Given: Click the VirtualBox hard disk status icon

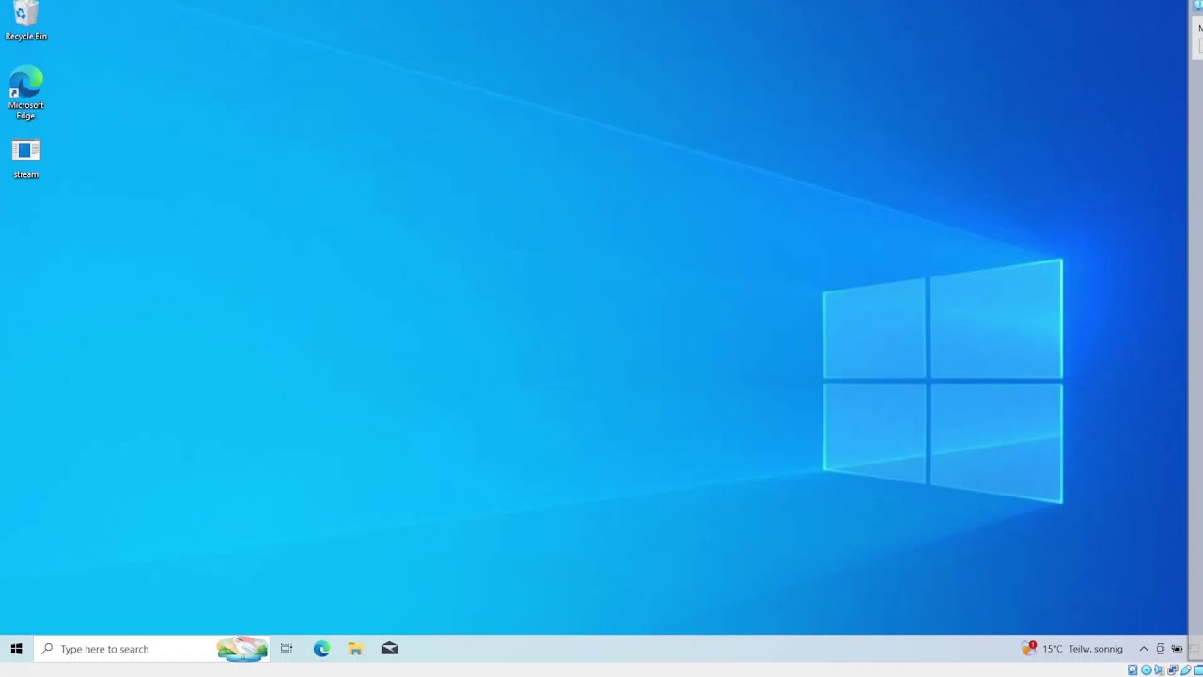Looking at the screenshot, I should 1133,669.
